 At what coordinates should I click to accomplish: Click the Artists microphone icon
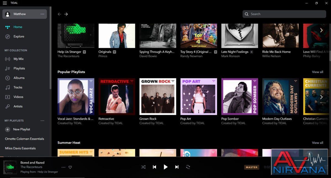pos(8,107)
